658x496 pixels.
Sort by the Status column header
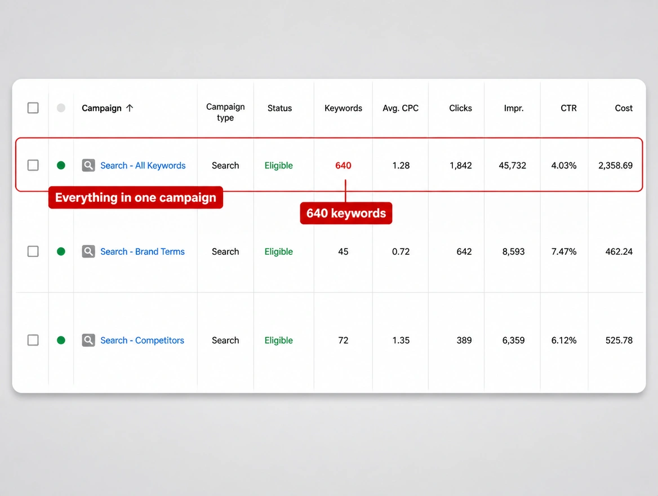tap(279, 108)
